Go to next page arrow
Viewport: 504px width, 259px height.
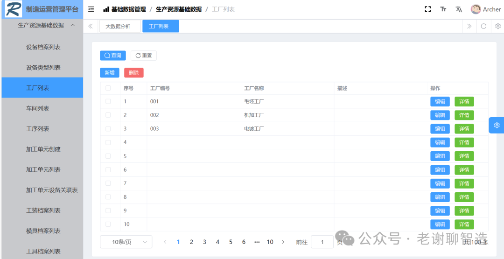pyautogui.click(x=283, y=242)
